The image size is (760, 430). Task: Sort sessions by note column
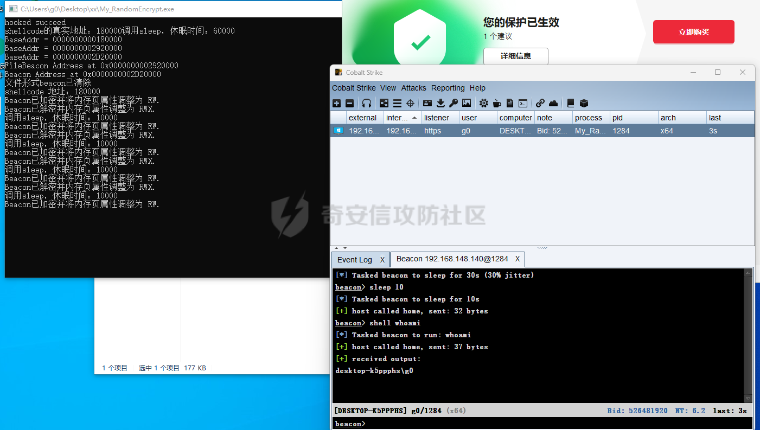(x=553, y=118)
